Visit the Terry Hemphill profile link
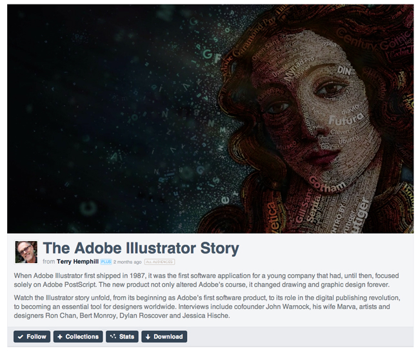Screen dimensions: 418x351 coord(77,262)
